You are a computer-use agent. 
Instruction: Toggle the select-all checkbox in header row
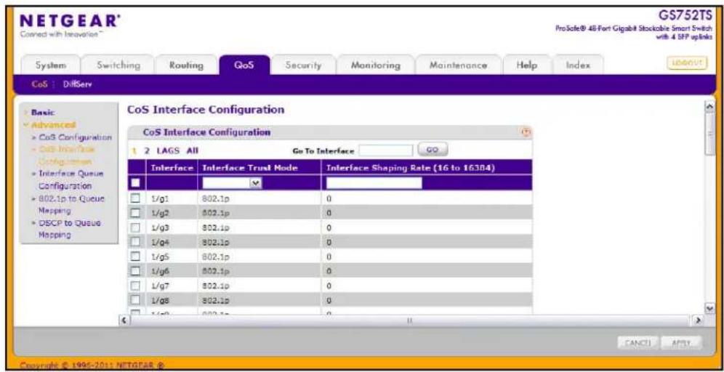(x=134, y=183)
